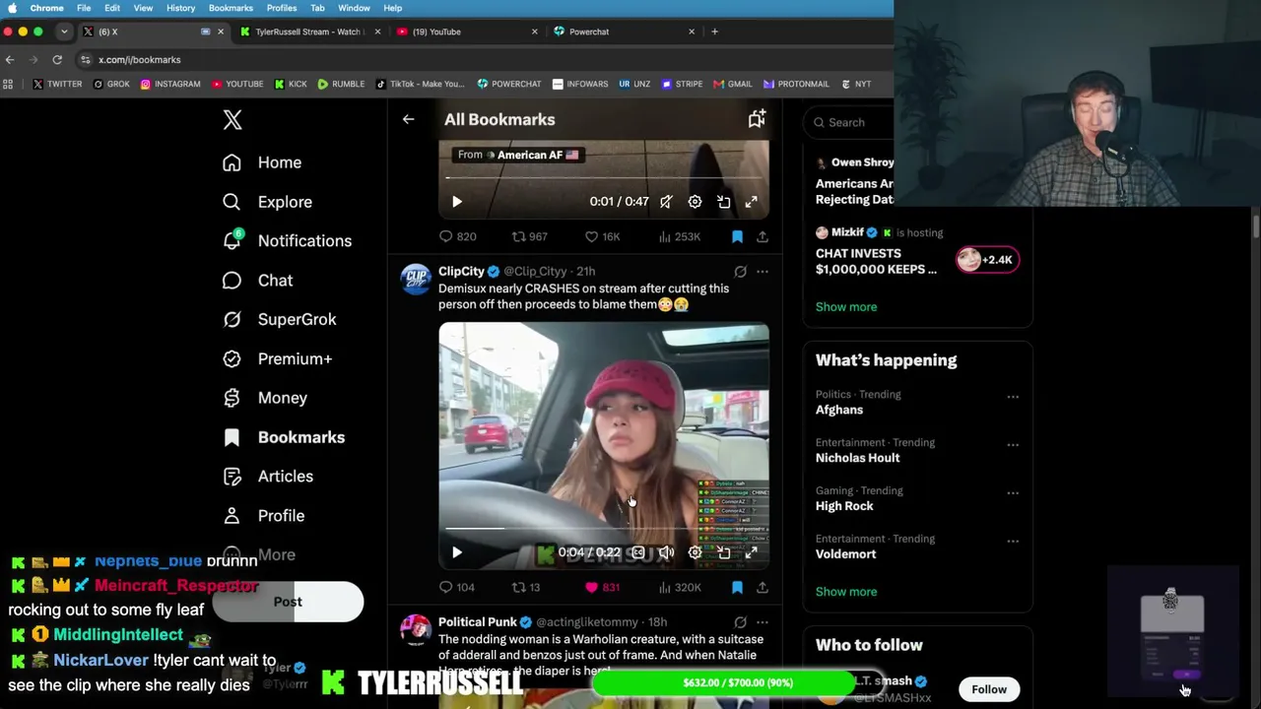Open the KICK bookmark in bookmarks bar
Image resolution: width=1261 pixels, height=709 pixels.
click(291, 84)
